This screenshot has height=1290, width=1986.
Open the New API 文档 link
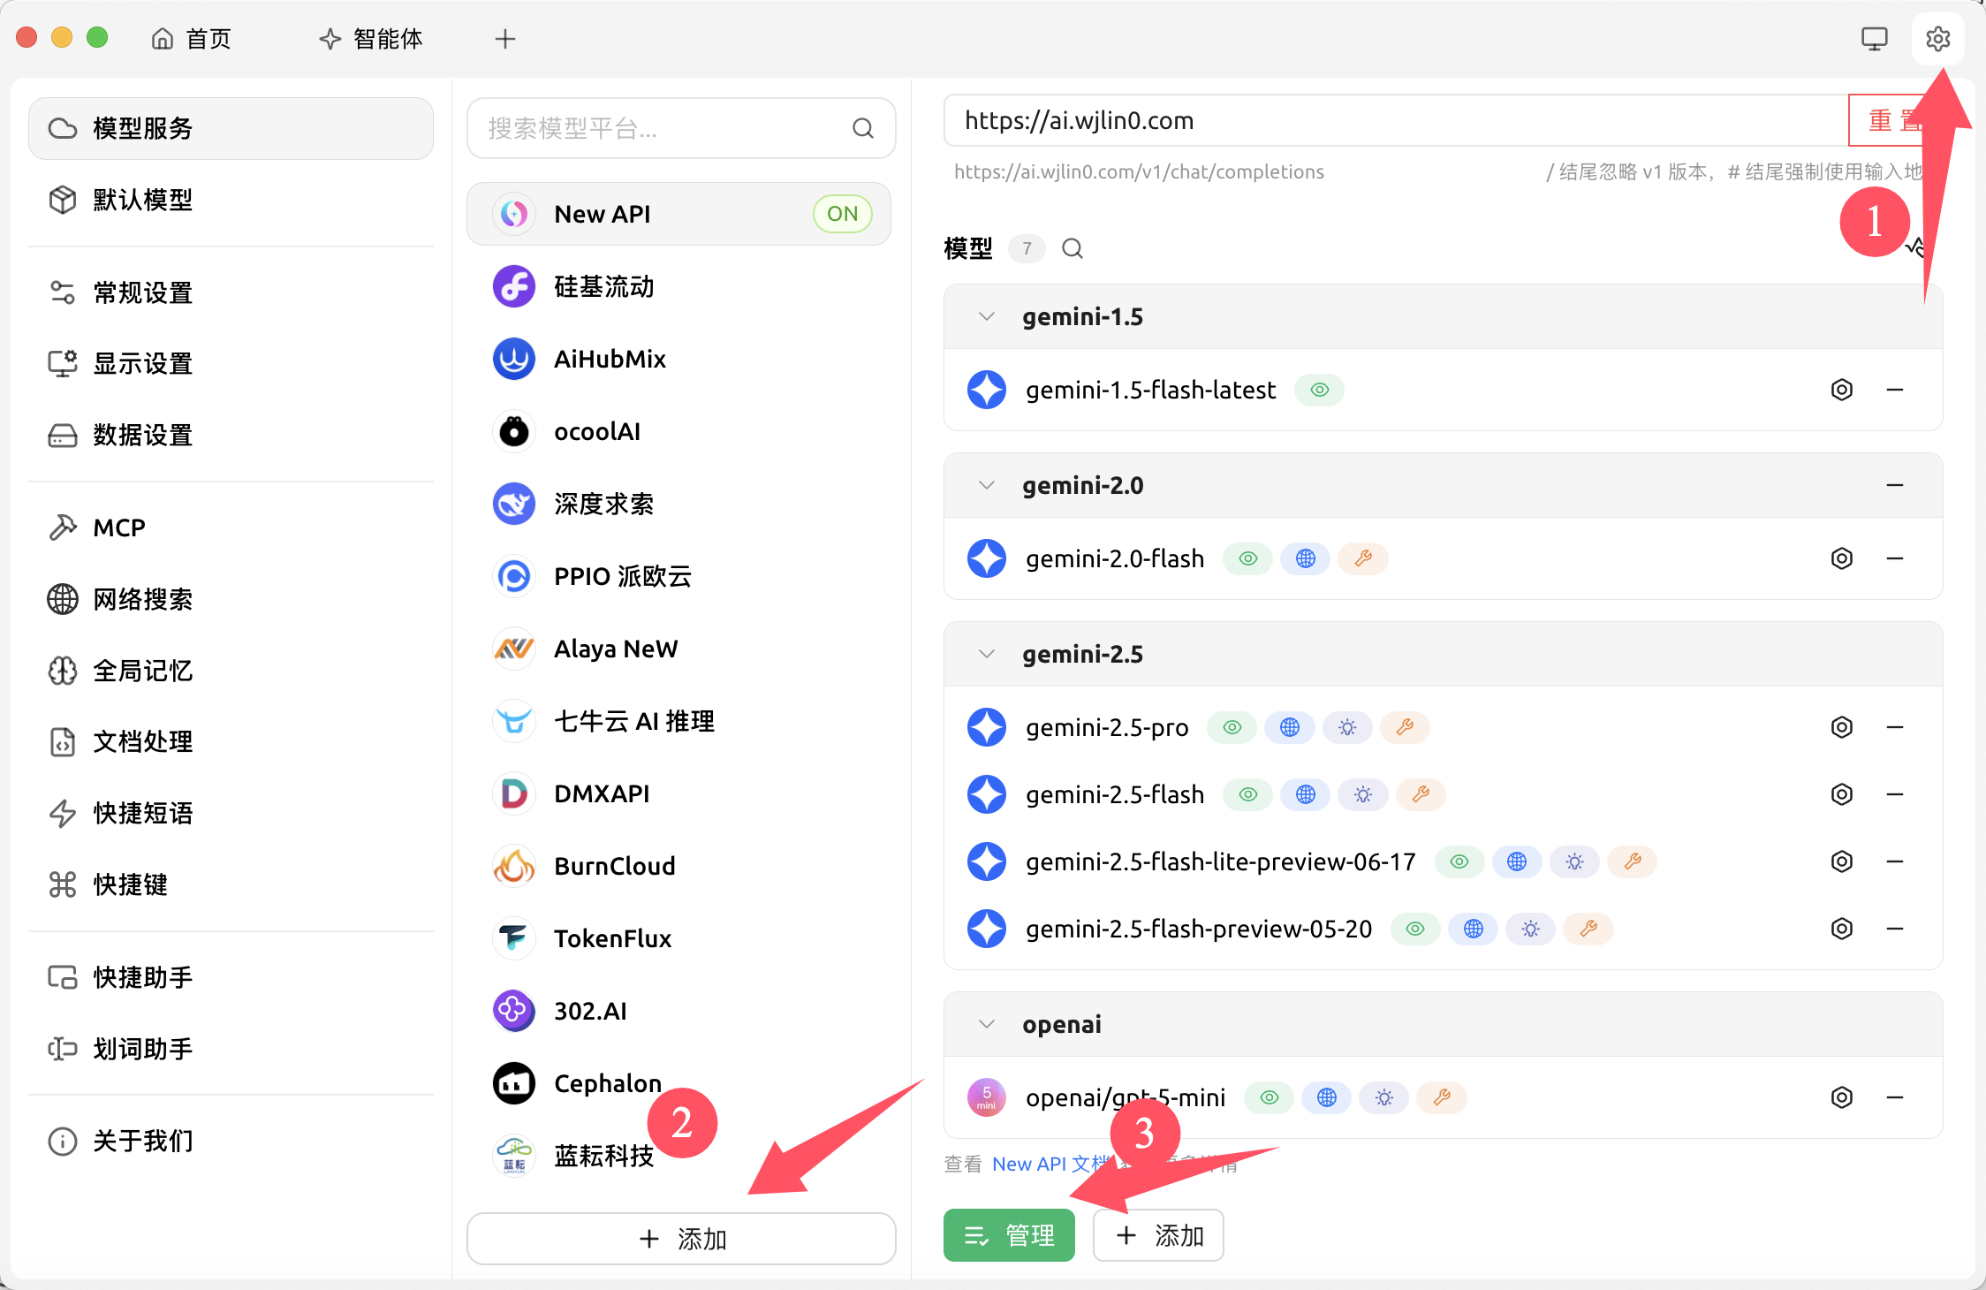1050,1164
